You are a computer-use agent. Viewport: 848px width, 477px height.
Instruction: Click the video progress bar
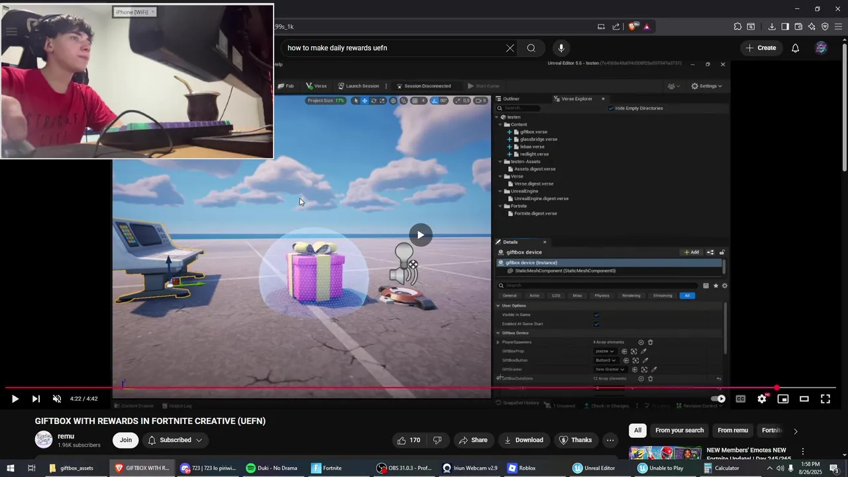click(x=421, y=388)
